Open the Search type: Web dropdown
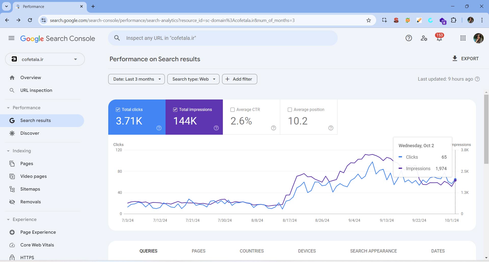Viewport: 489px width, 262px height. (193, 79)
